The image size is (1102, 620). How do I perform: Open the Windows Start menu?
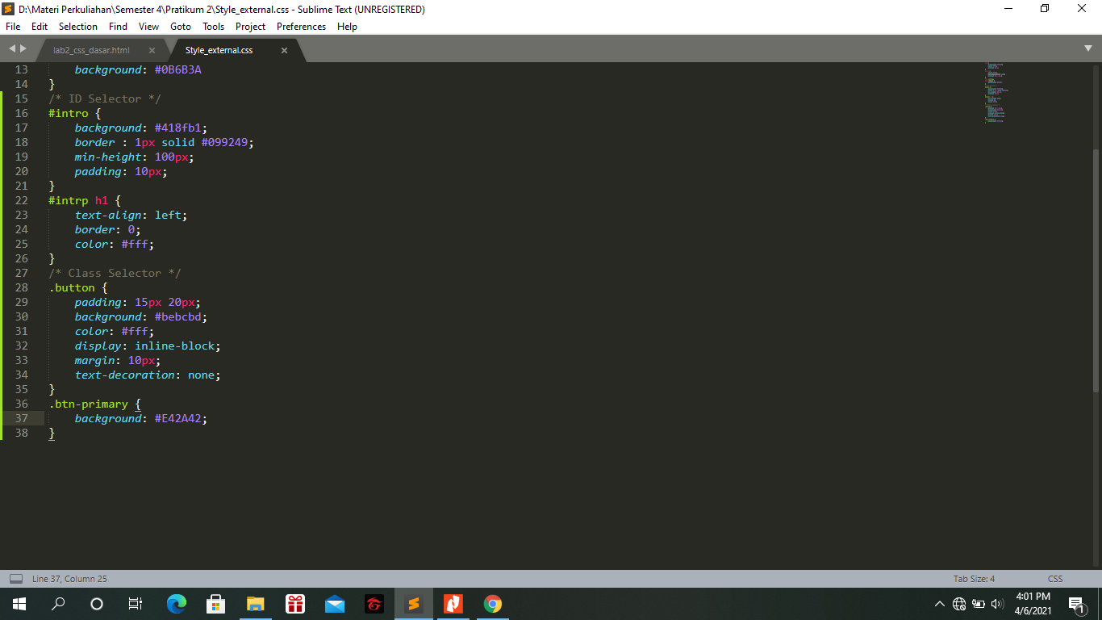[19, 604]
